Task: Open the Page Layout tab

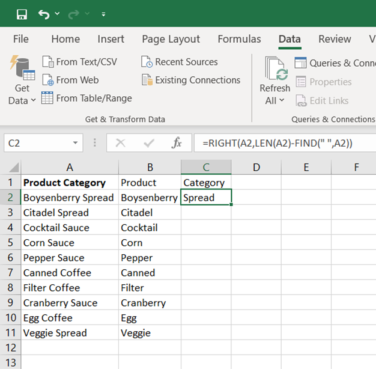Action: tap(171, 39)
